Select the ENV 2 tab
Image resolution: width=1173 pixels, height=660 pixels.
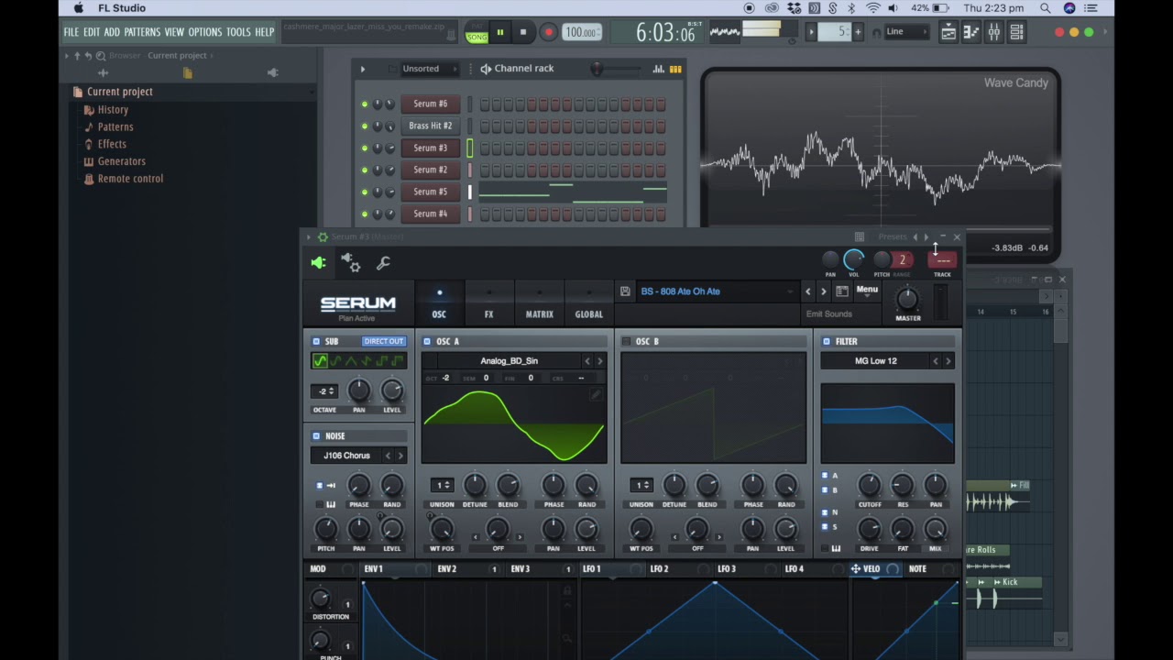[446, 569]
